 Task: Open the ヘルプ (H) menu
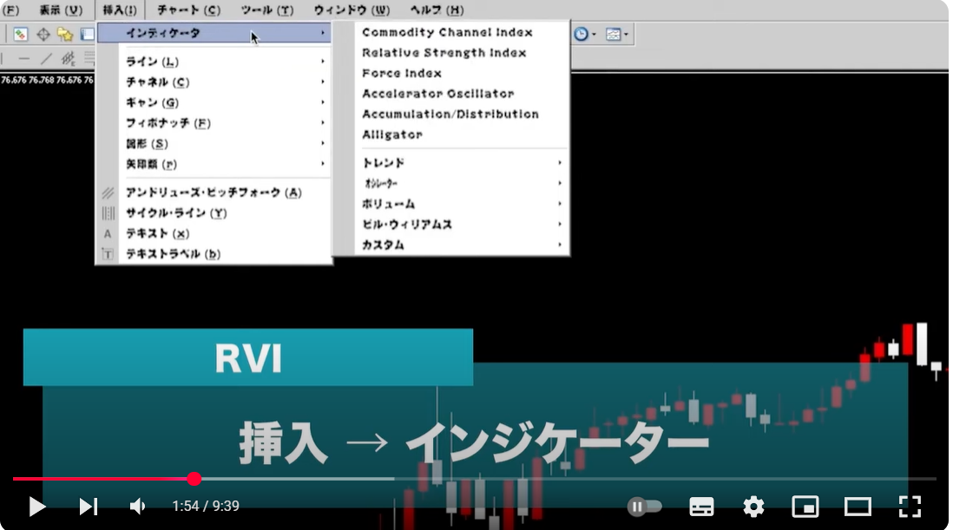coord(437,10)
